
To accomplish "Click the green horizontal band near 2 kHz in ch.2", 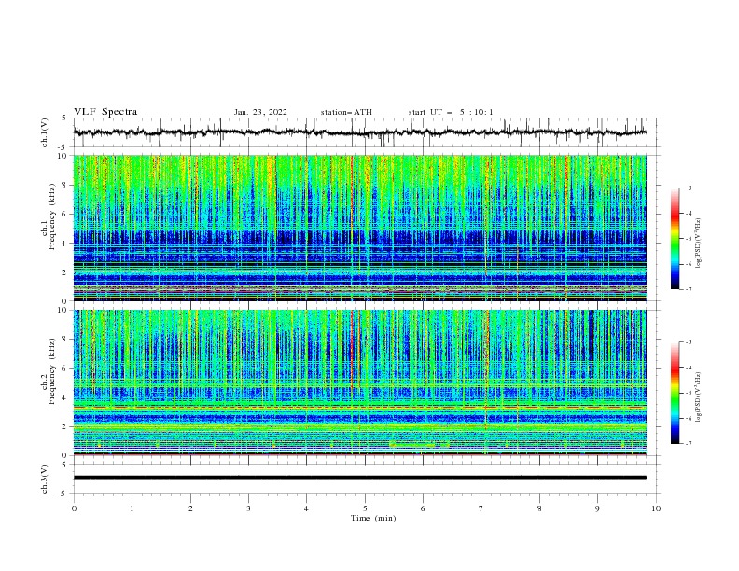I will 359,426.
